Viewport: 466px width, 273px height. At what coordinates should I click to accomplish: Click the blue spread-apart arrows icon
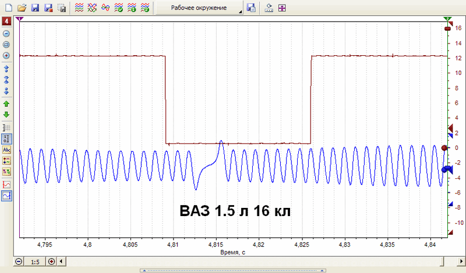(x=6, y=69)
